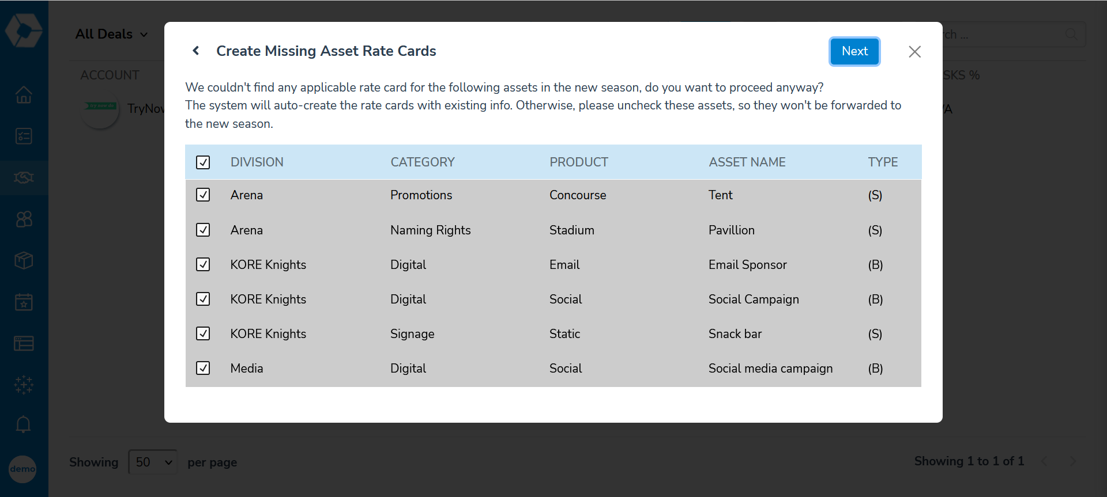
Task: Click the Social Campaign asset name
Action: (754, 299)
